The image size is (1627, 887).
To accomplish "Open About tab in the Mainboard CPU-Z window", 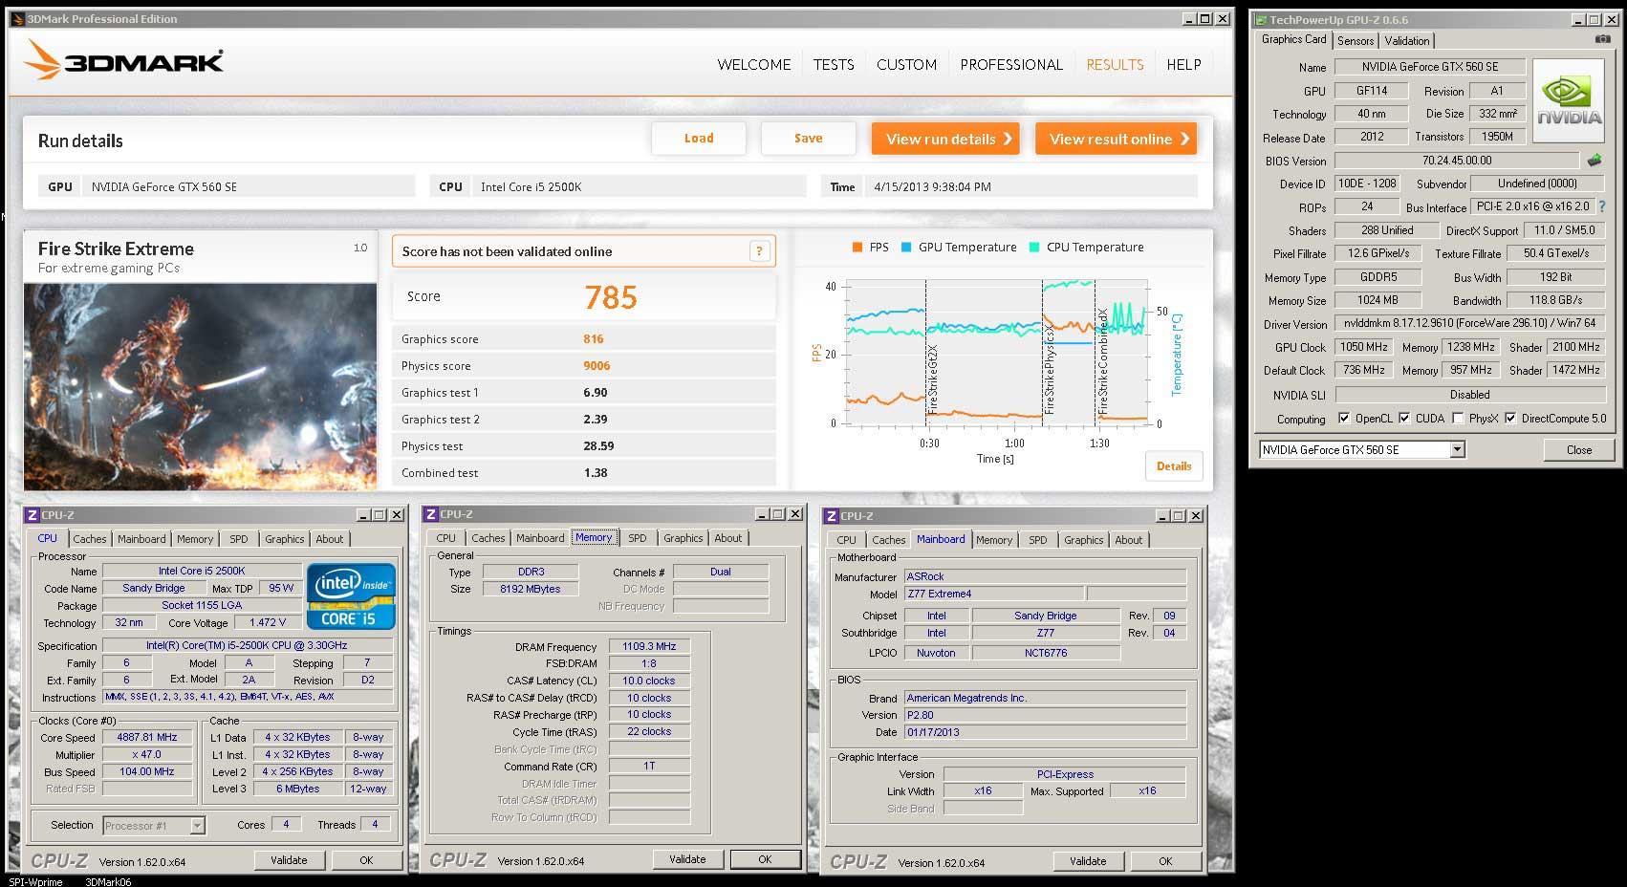I will (1128, 540).
